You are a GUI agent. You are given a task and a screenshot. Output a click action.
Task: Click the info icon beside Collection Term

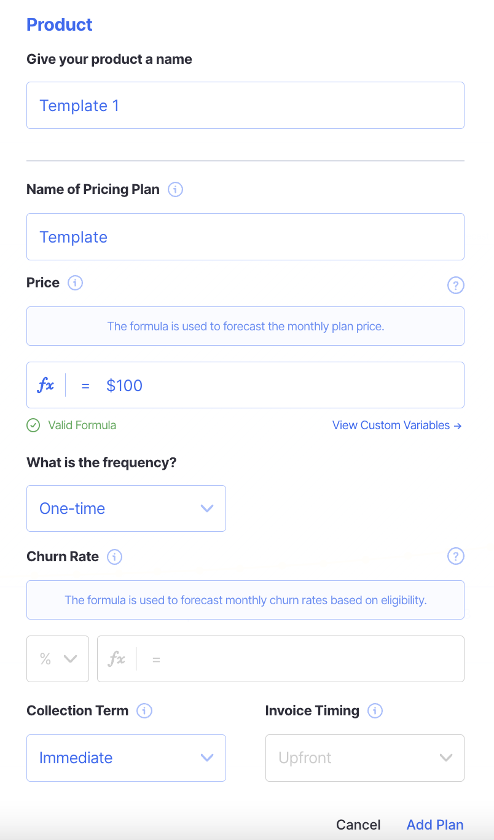(144, 711)
